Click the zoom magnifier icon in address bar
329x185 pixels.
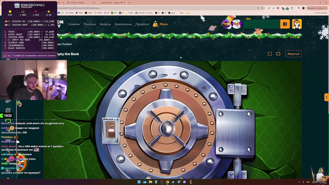(258, 8)
